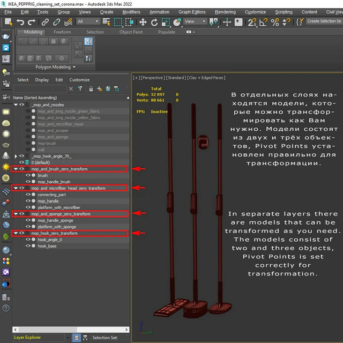343x343 pixels.
Task: Click the sun light icon in sidebar
Action: click(x=6, y=167)
